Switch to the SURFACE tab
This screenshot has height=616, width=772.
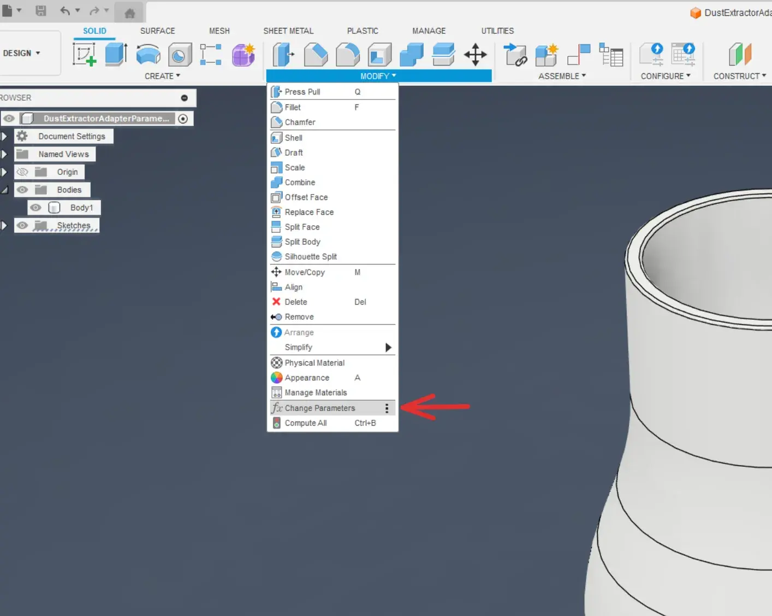[x=157, y=31]
